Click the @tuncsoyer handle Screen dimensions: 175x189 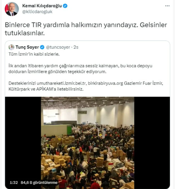pyautogui.click(x=58, y=47)
